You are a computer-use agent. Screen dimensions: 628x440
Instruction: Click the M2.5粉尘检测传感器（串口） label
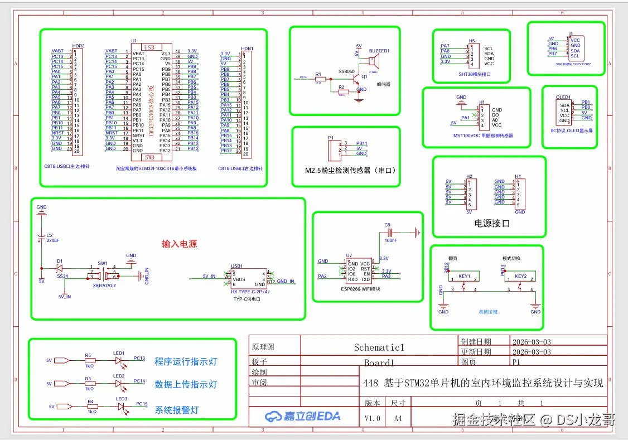click(x=351, y=171)
